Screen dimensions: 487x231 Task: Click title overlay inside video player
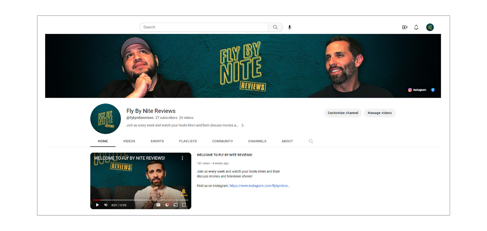coord(129,158)
